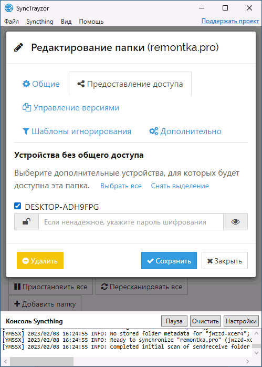Click the Выбрать все link
The height and width of the screenshot is (367, 262).
121,186
